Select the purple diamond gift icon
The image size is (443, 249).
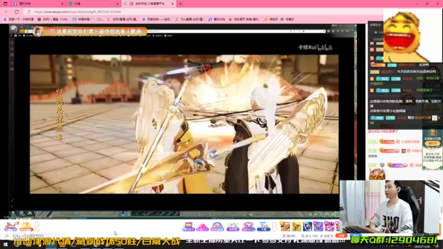pyautogui.click(x=248, y=226)
